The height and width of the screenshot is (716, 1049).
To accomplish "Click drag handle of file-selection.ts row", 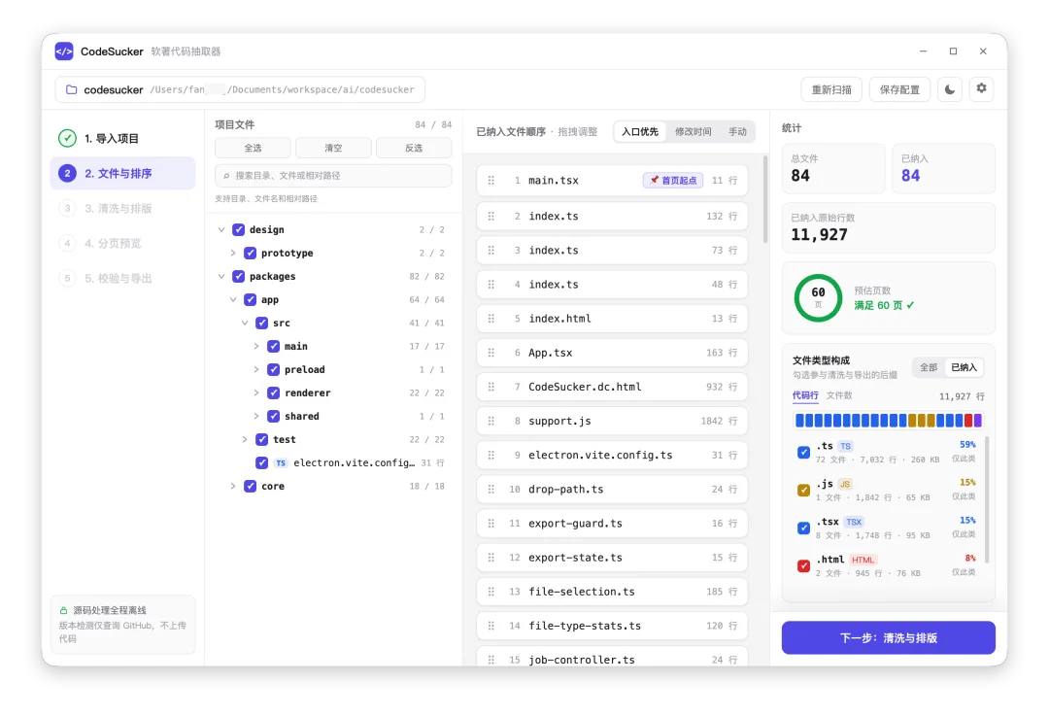I will 491,592.
